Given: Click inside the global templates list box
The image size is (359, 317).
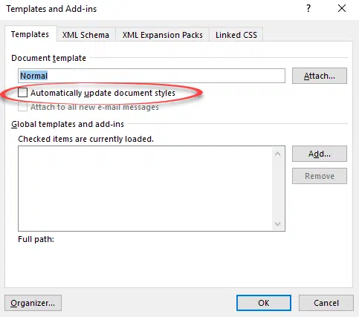Looking at the screenshot, I should (x=145, y=189).
